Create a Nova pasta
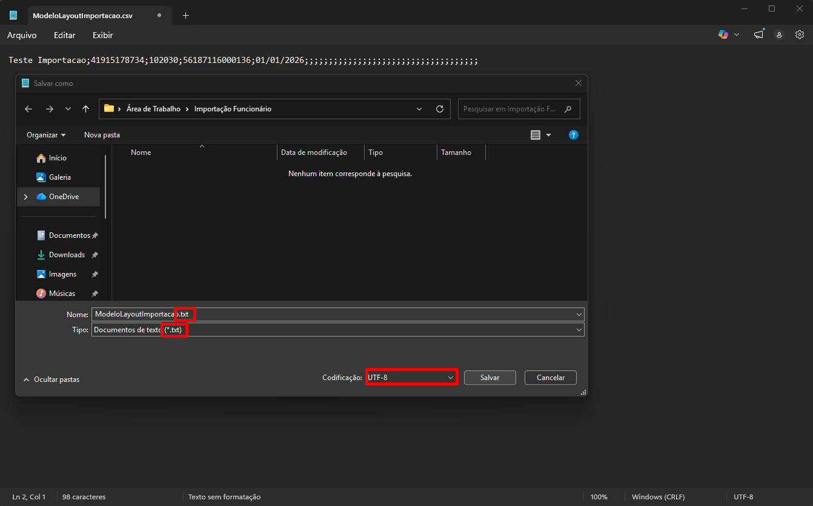Screen dimensions: 813x506 [x=102, y=135]
